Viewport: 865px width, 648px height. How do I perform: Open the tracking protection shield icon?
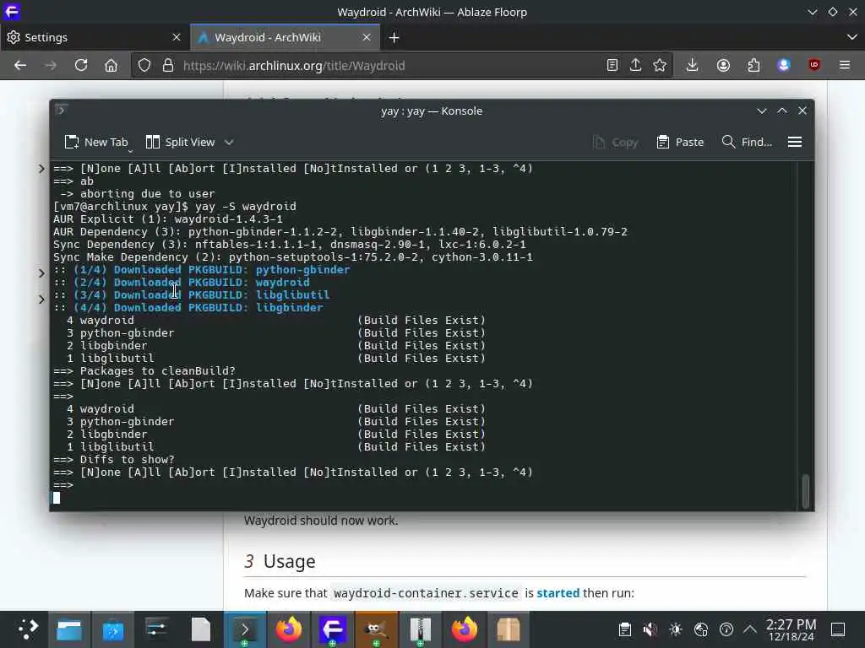tap(144, 66)
